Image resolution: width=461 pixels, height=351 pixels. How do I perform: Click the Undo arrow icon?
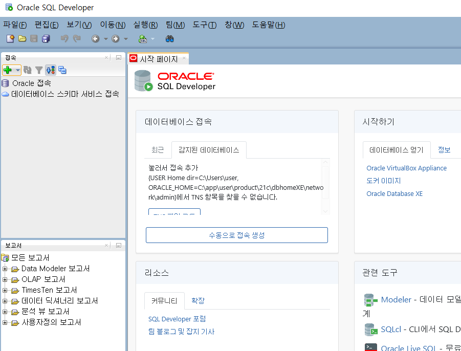tap(64, 39)
